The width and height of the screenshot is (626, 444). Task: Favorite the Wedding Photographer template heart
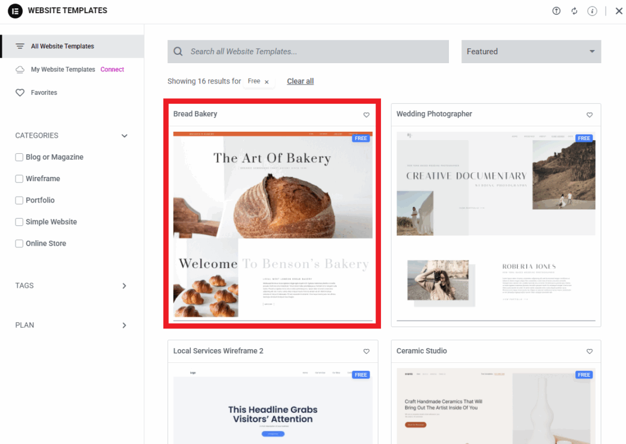(x=590, y=115)
